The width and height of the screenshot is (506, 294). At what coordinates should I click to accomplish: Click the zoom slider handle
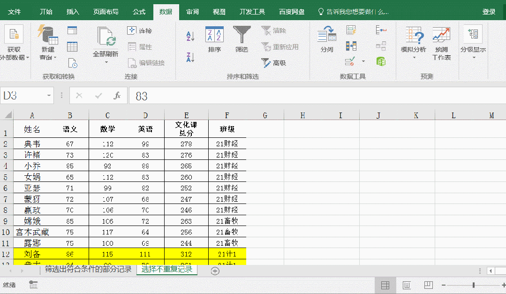[473, 285]
